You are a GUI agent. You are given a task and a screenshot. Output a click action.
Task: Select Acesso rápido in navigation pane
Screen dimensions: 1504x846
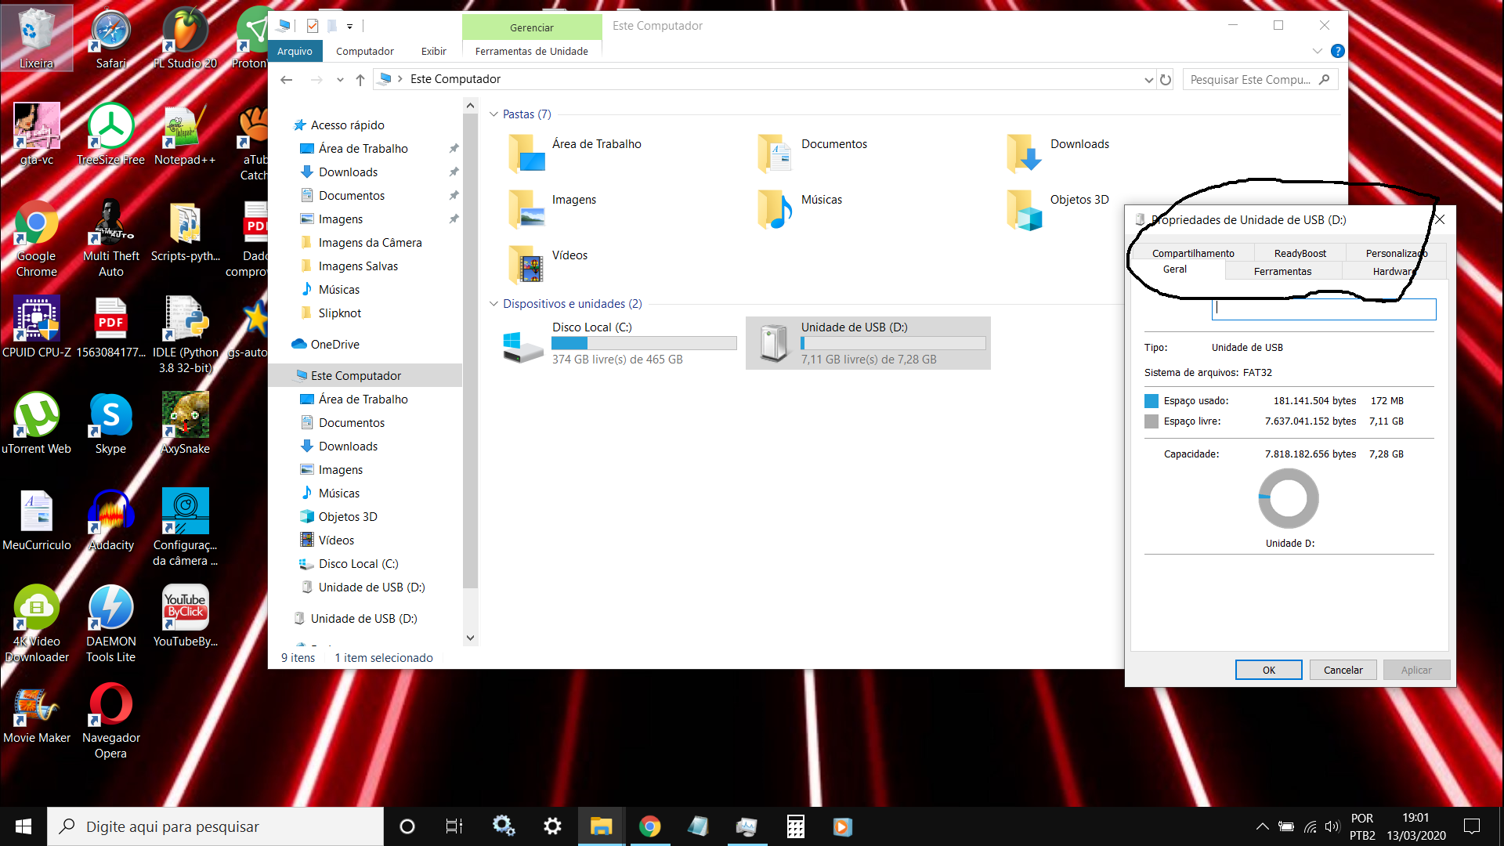(347, 125)
